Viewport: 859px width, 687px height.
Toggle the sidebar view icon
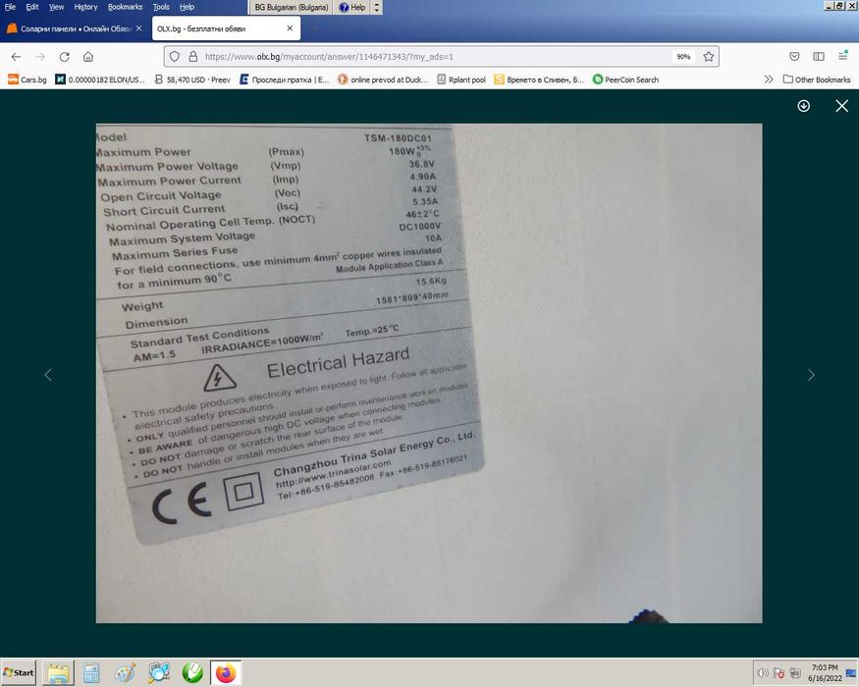pos(819,56)
